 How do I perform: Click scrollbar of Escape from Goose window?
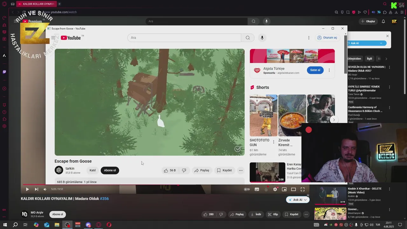pos(346,54)
